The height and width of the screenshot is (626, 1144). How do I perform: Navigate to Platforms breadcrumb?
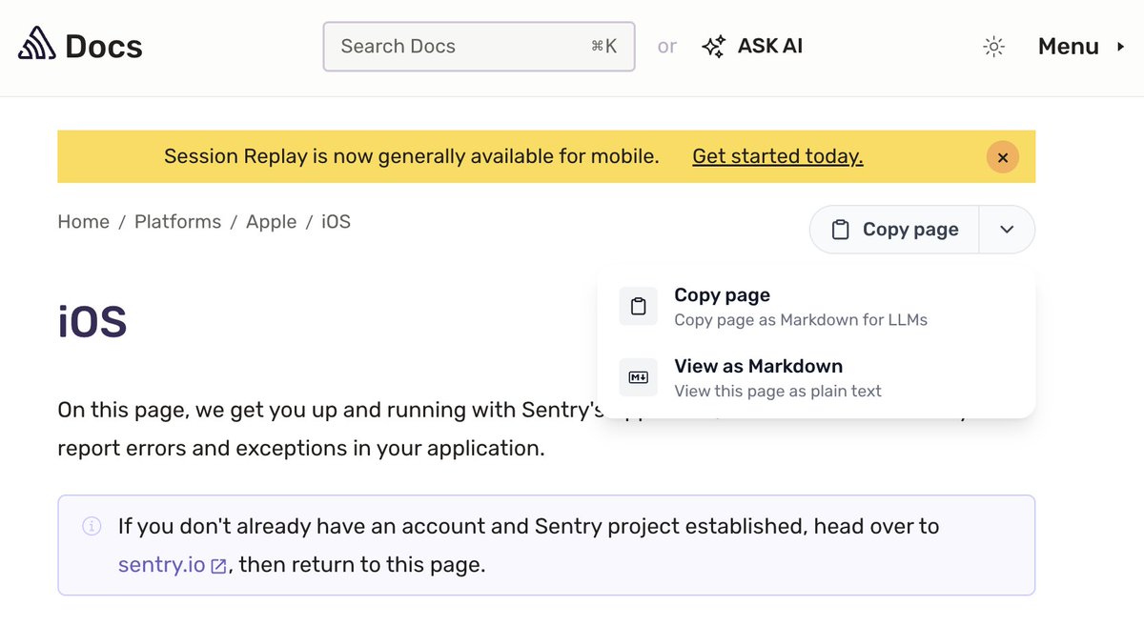177,222
